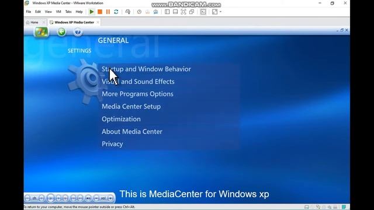Click the network adapter status bar icon
Image resolution: width=374 pixels, height=210 pixels.
point(318,207)
